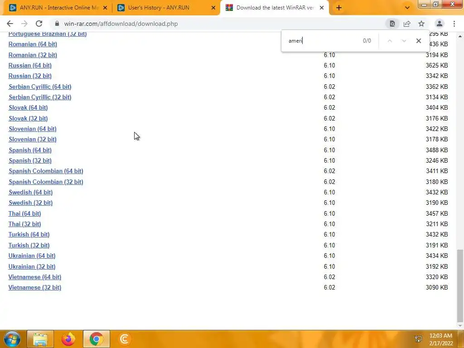This screenshot has height=348, width=464.
Task: Share this page via share icon
Action: pos(407,24)
